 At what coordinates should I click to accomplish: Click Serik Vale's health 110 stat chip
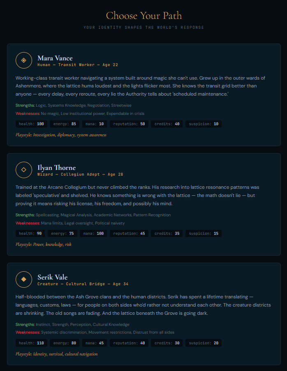tap(31, 343)
